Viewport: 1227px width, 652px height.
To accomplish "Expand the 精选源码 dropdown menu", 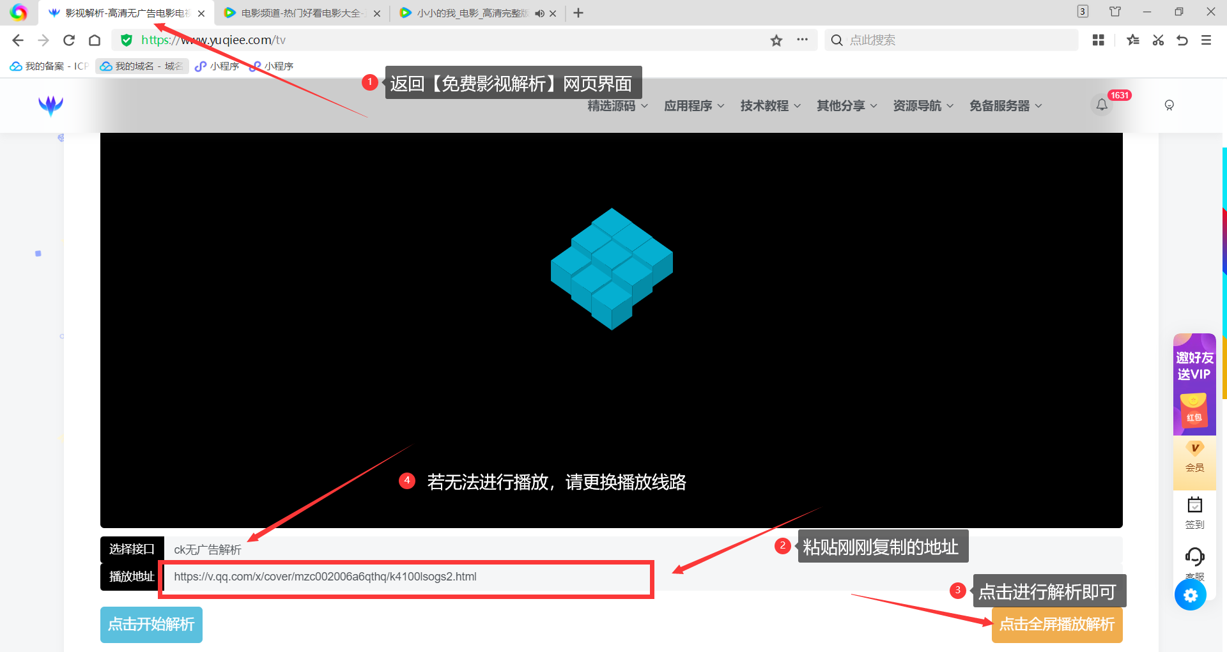I will (612, 105).
